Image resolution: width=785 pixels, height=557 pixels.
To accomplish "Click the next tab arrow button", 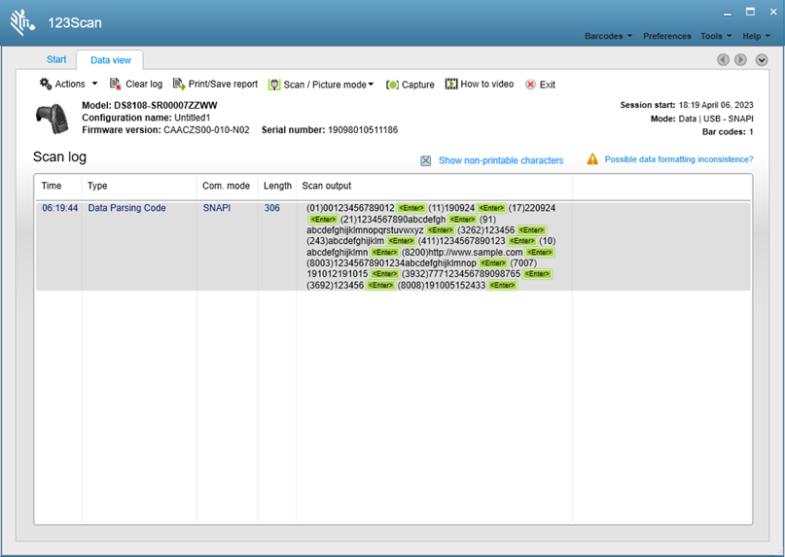I will 740,60.
